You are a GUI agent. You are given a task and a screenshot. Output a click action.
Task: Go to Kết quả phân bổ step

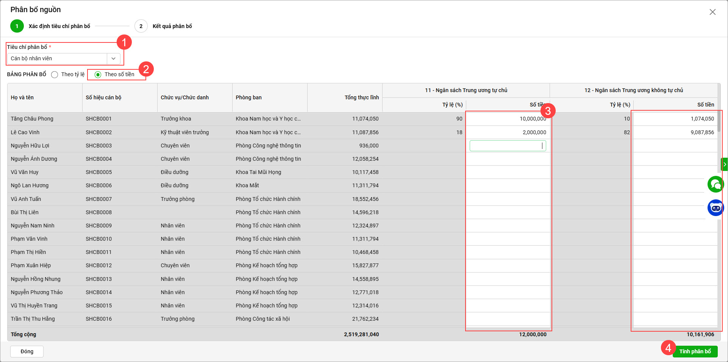[x=172, y=26]
